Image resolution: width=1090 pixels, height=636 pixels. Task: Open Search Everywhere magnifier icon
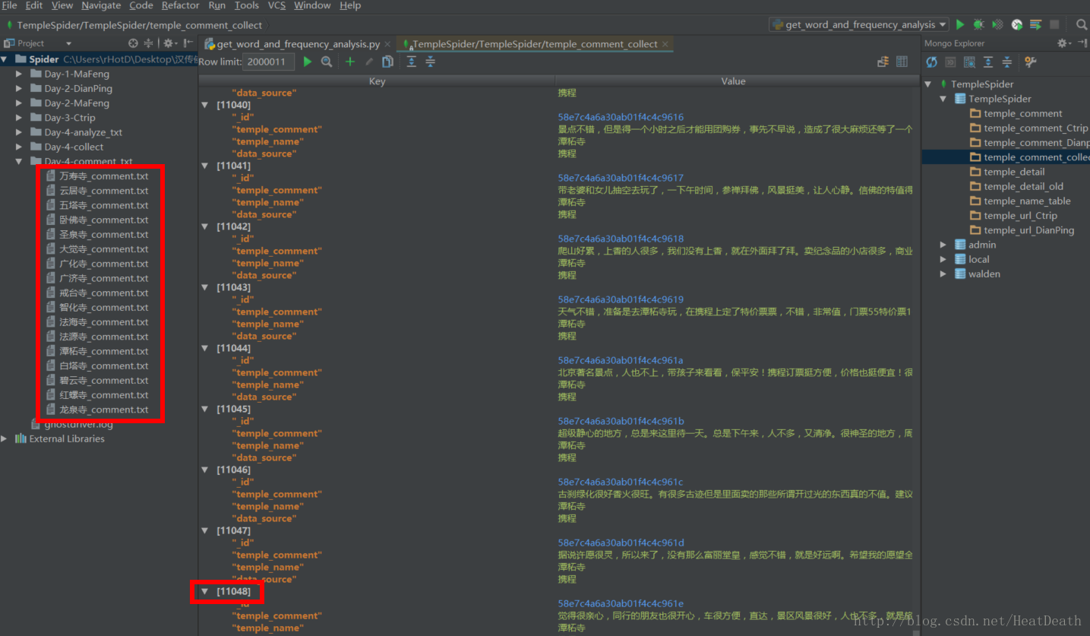tap(1082, 24)
